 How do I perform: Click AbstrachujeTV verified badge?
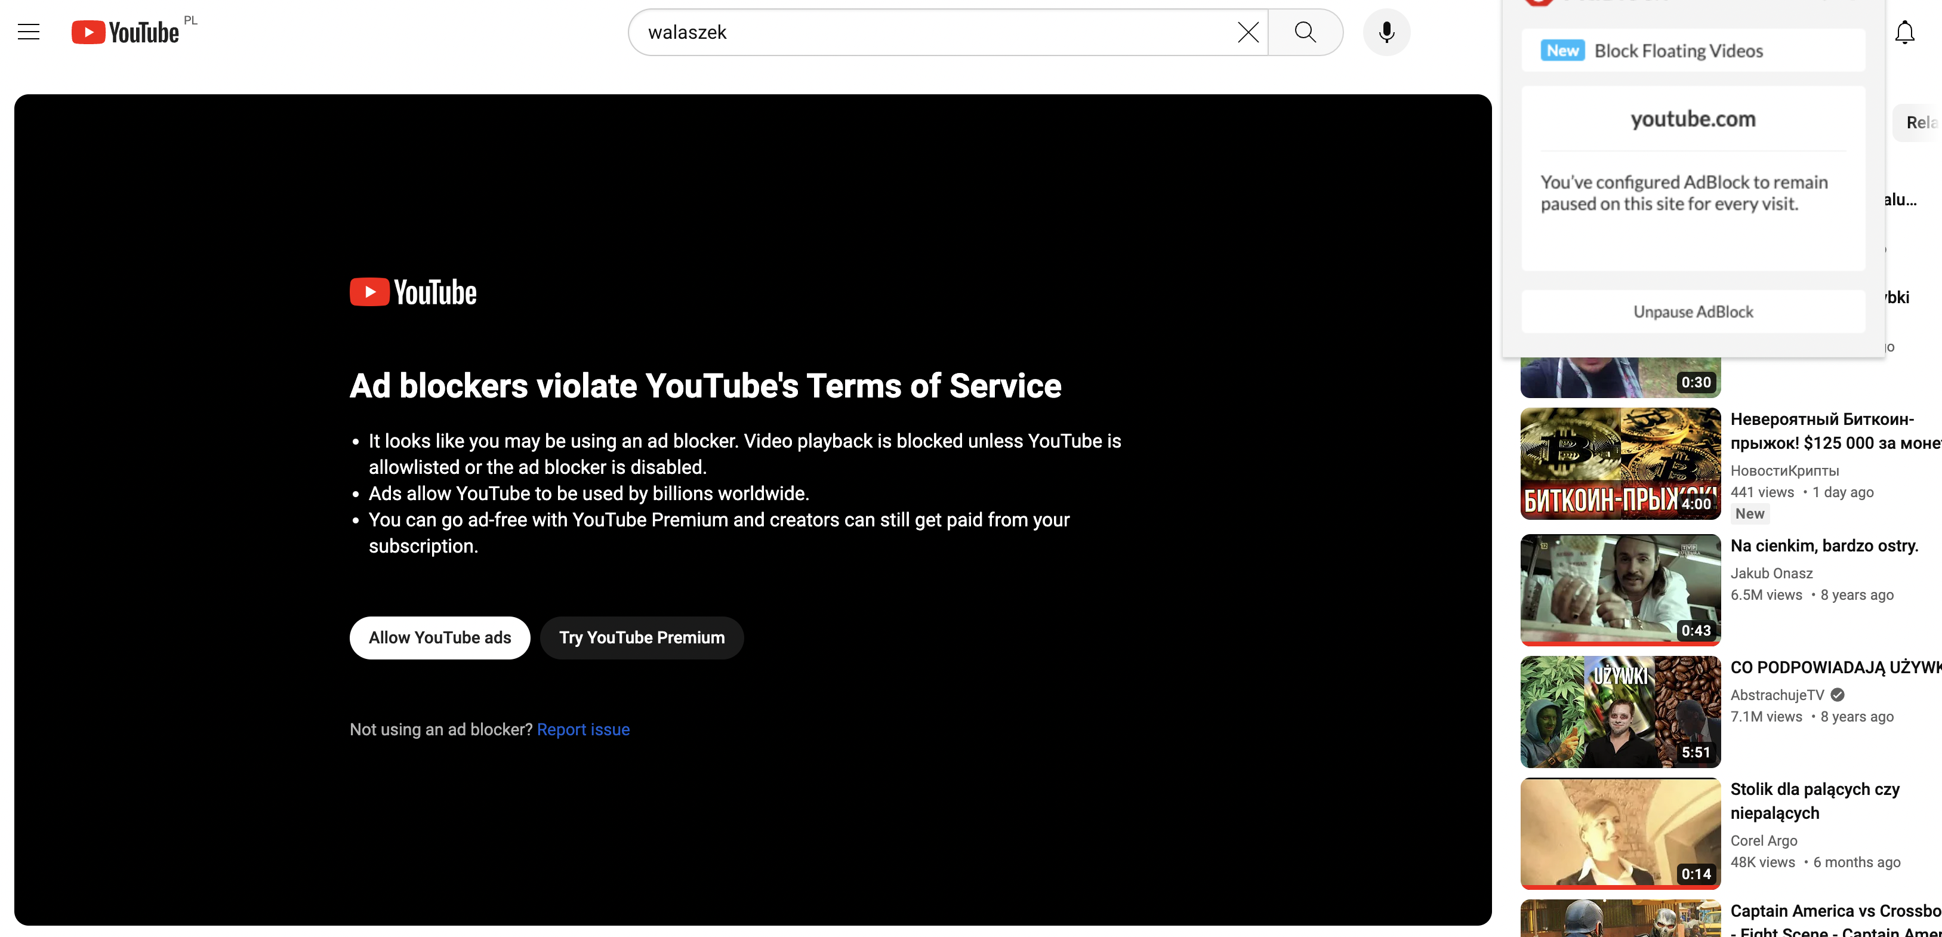(1838, 695)
